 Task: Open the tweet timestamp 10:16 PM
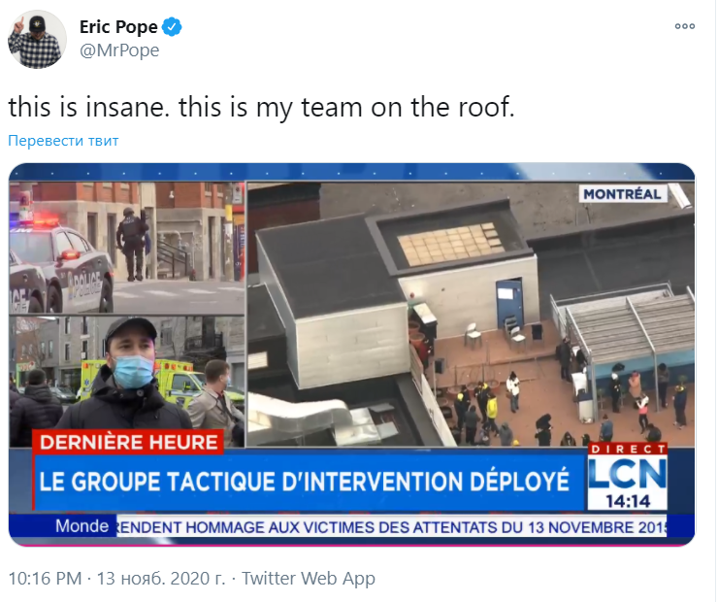pyautogui.click(x=45, y=579)
